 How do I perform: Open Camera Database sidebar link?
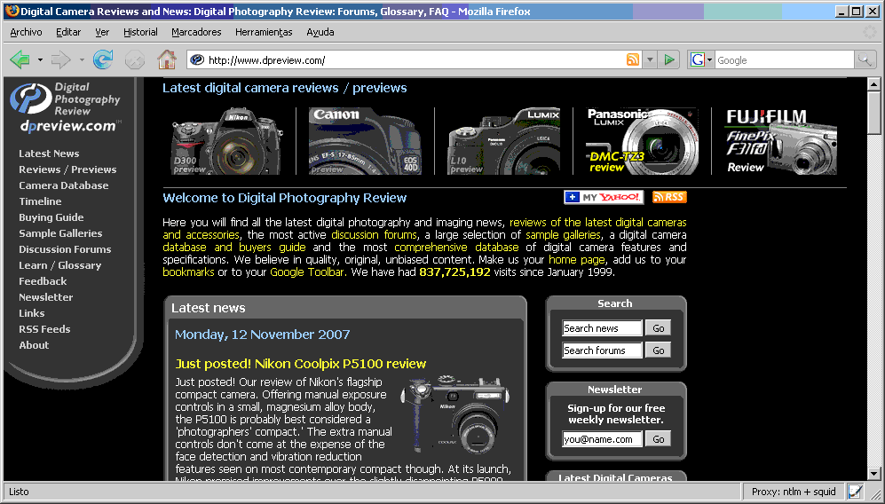point(63,185)
